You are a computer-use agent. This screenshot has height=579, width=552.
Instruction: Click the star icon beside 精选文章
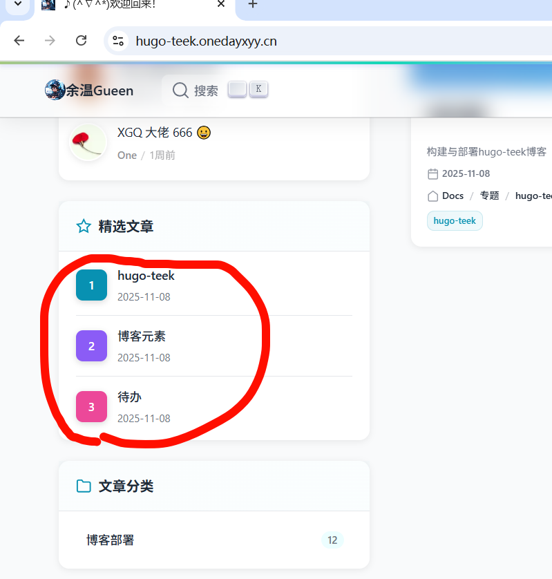84,226
